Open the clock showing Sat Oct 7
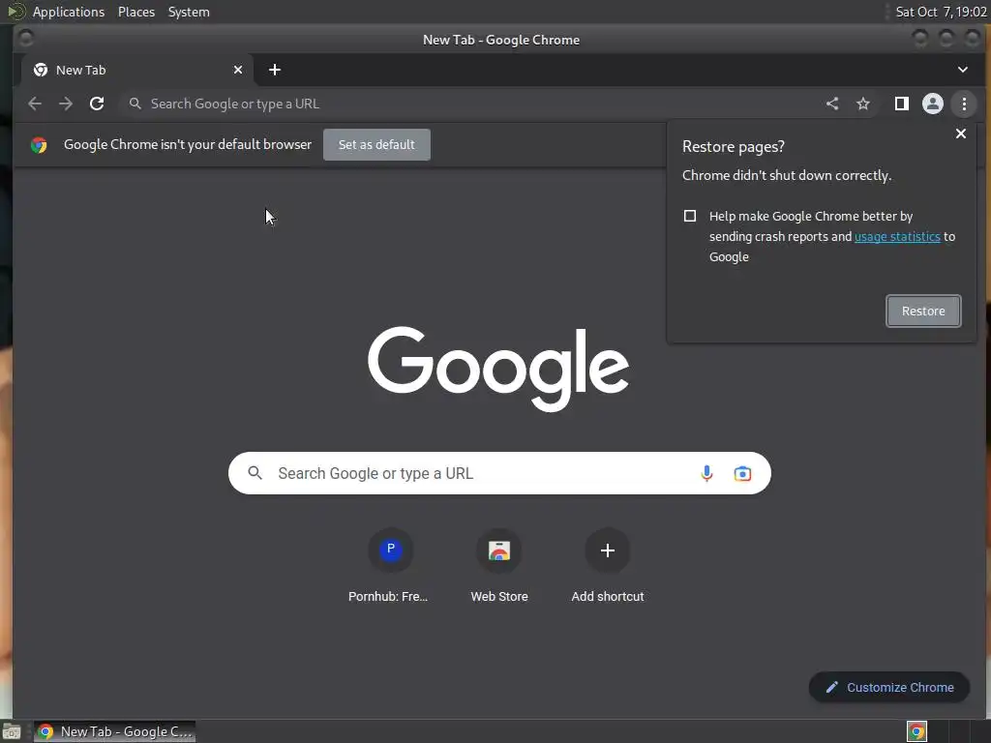Screen dimensions: 991x743 point(941,12)
